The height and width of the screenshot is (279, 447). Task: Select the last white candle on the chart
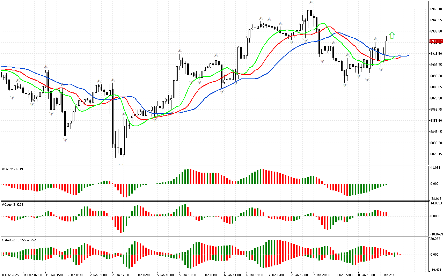tap(387, 47)
